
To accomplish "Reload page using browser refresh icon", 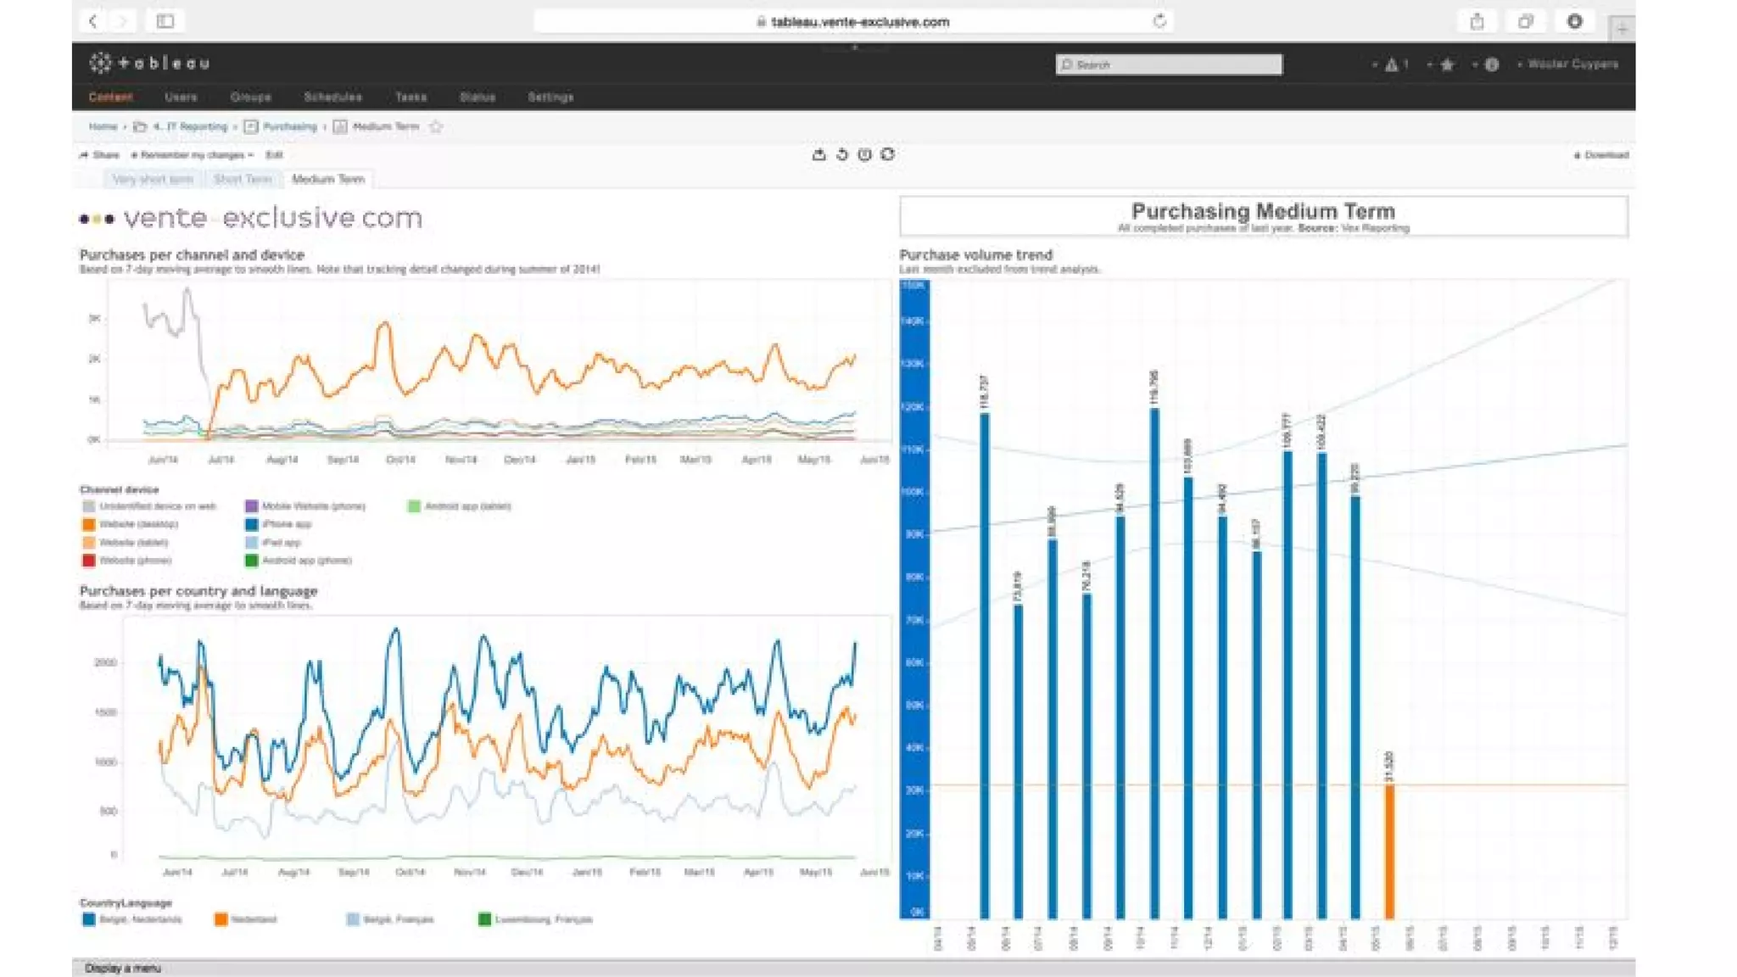I will 1159,21.
